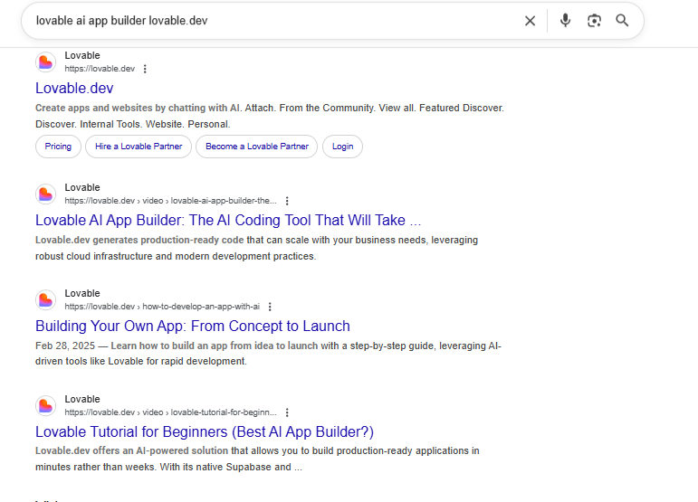Select the Pricing sitelink chip

[58, 147]
